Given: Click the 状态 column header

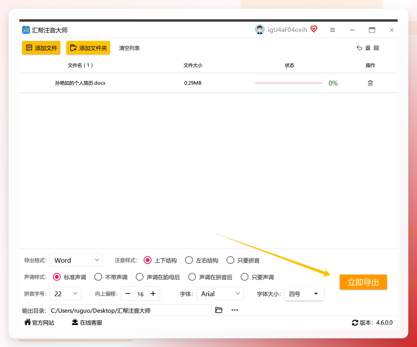Looking at the screenshot, I should point(290,65).
